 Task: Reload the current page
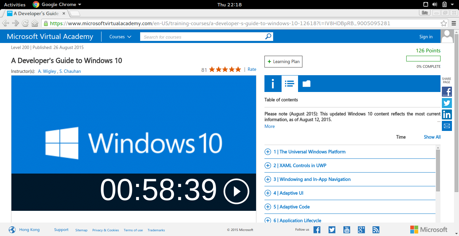click(25, 23)
